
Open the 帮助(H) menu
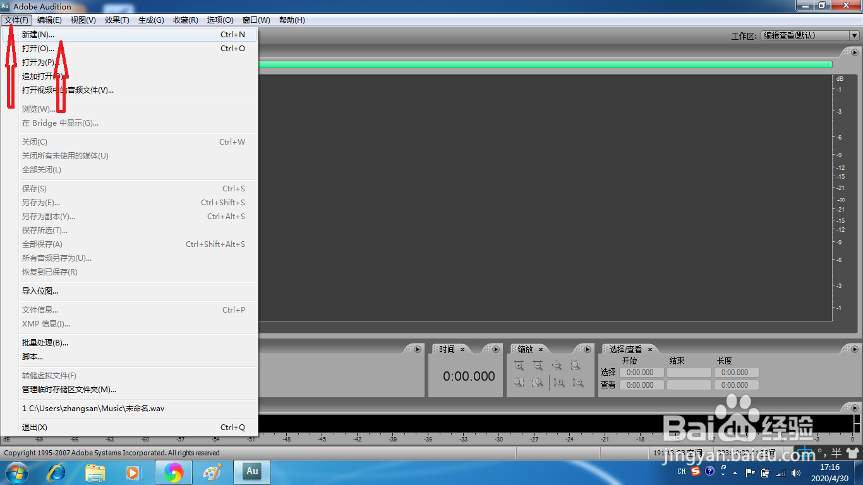[292, 20]
